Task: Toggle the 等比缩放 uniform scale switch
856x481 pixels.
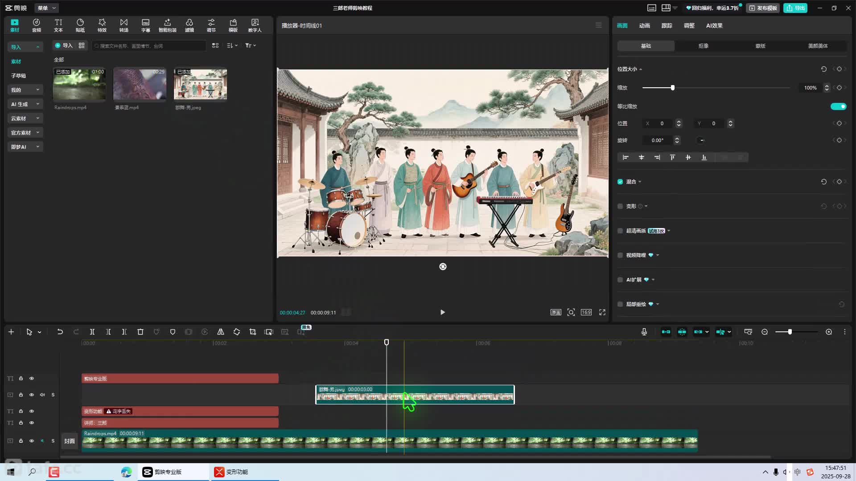Action: click(x=838, y=106)
